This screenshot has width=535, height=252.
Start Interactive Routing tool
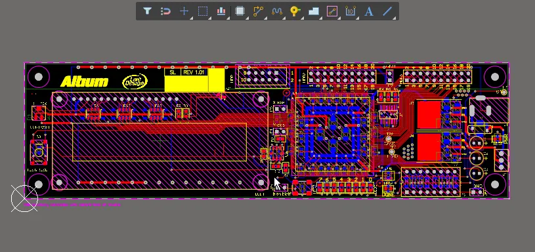[258, 11]
